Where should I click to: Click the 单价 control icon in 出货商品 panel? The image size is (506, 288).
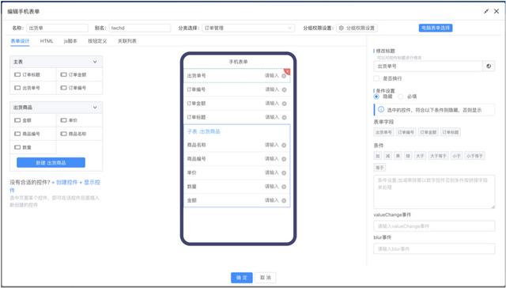point(63,120)
